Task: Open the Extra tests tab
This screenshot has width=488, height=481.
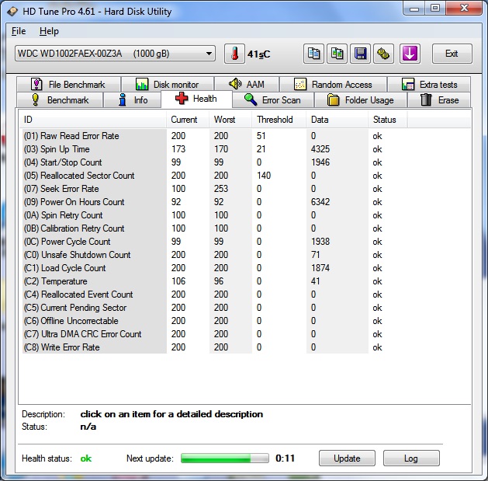Action: coord(429,84)
